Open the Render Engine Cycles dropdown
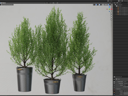 click(x=126, y=82)
